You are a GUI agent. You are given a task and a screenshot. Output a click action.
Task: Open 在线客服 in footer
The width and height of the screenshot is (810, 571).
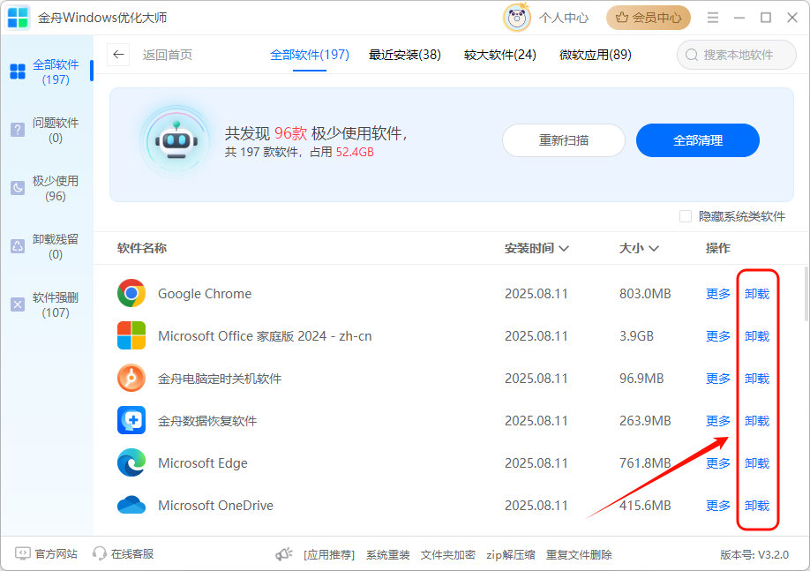123,554
